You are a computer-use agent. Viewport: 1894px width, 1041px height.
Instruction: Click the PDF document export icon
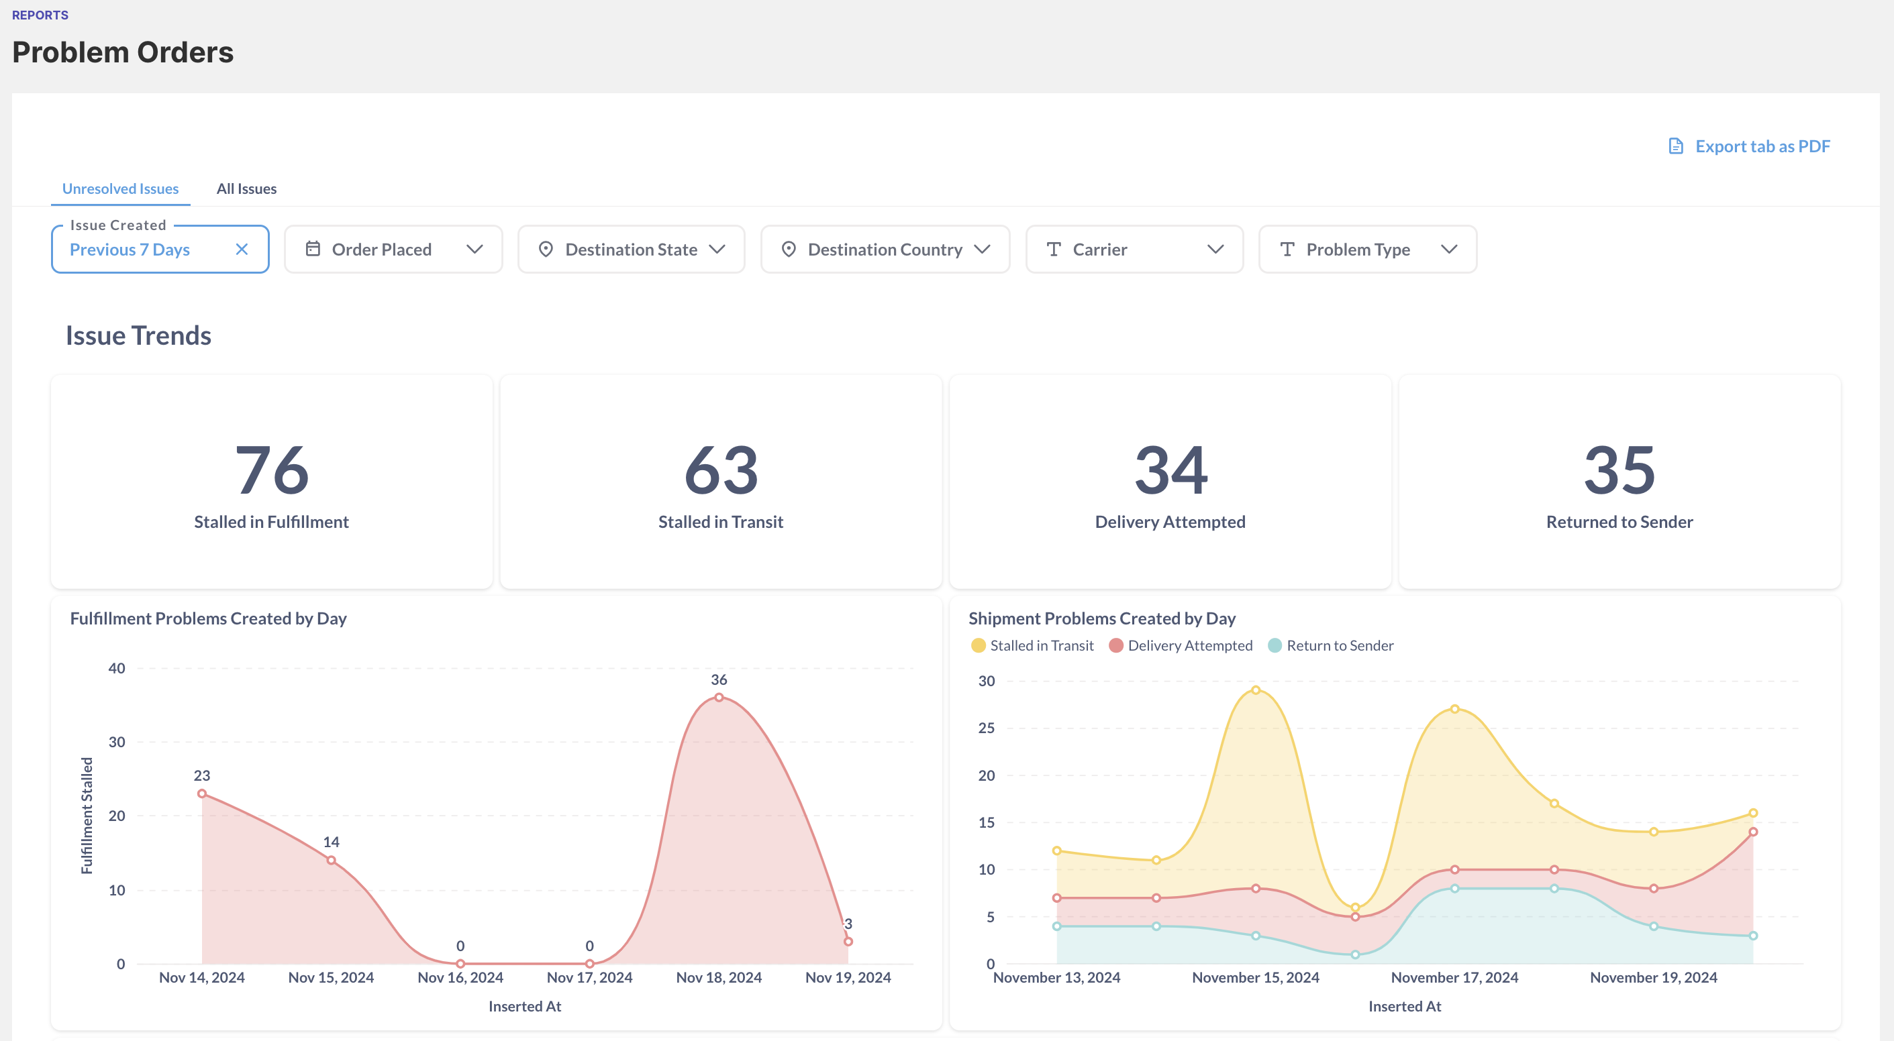point(1676,146)
